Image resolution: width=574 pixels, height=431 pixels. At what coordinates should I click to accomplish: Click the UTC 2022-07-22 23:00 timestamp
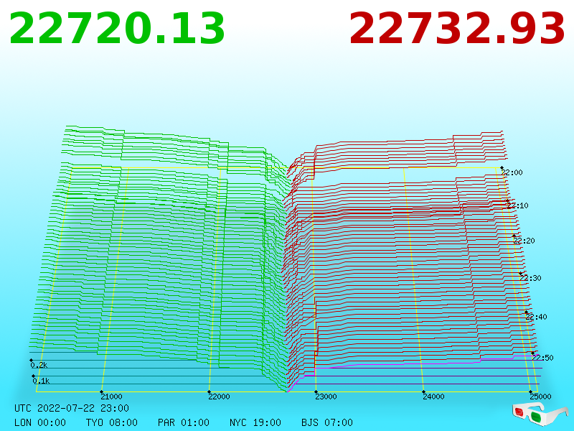point(72,408)
